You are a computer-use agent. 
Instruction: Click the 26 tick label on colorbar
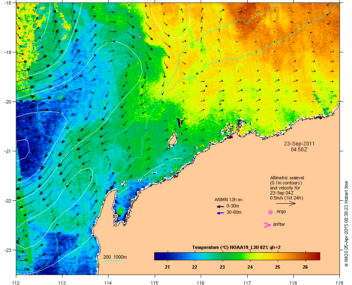[305, 267]
